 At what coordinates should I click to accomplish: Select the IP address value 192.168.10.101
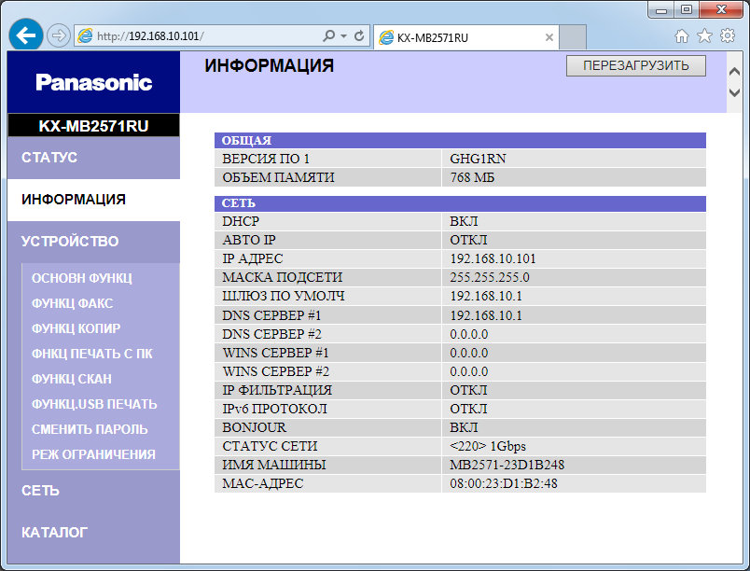493,258
